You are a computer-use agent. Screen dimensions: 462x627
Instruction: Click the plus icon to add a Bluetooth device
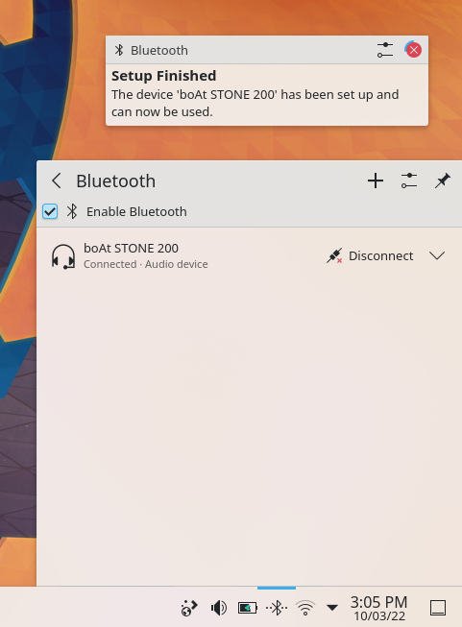[x=376, y=181]
